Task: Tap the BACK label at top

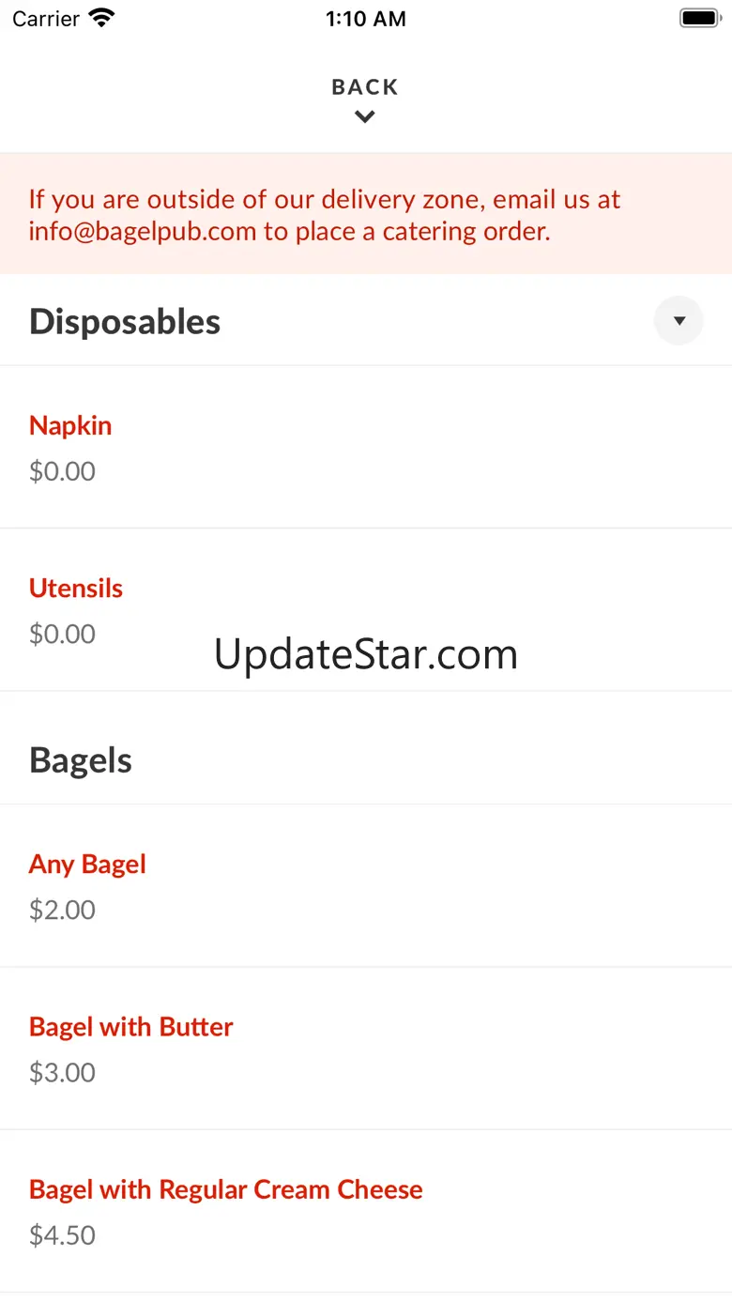Action: [x=365, y=87]
